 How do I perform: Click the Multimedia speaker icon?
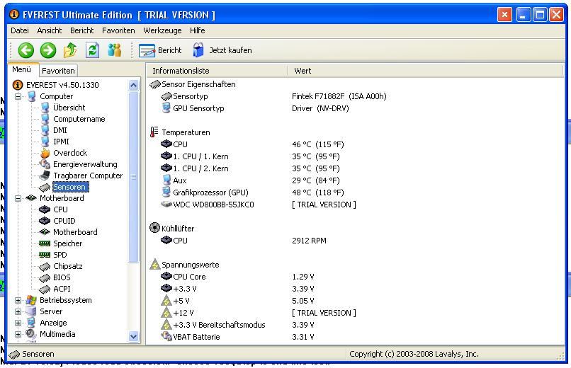point(31,334)
